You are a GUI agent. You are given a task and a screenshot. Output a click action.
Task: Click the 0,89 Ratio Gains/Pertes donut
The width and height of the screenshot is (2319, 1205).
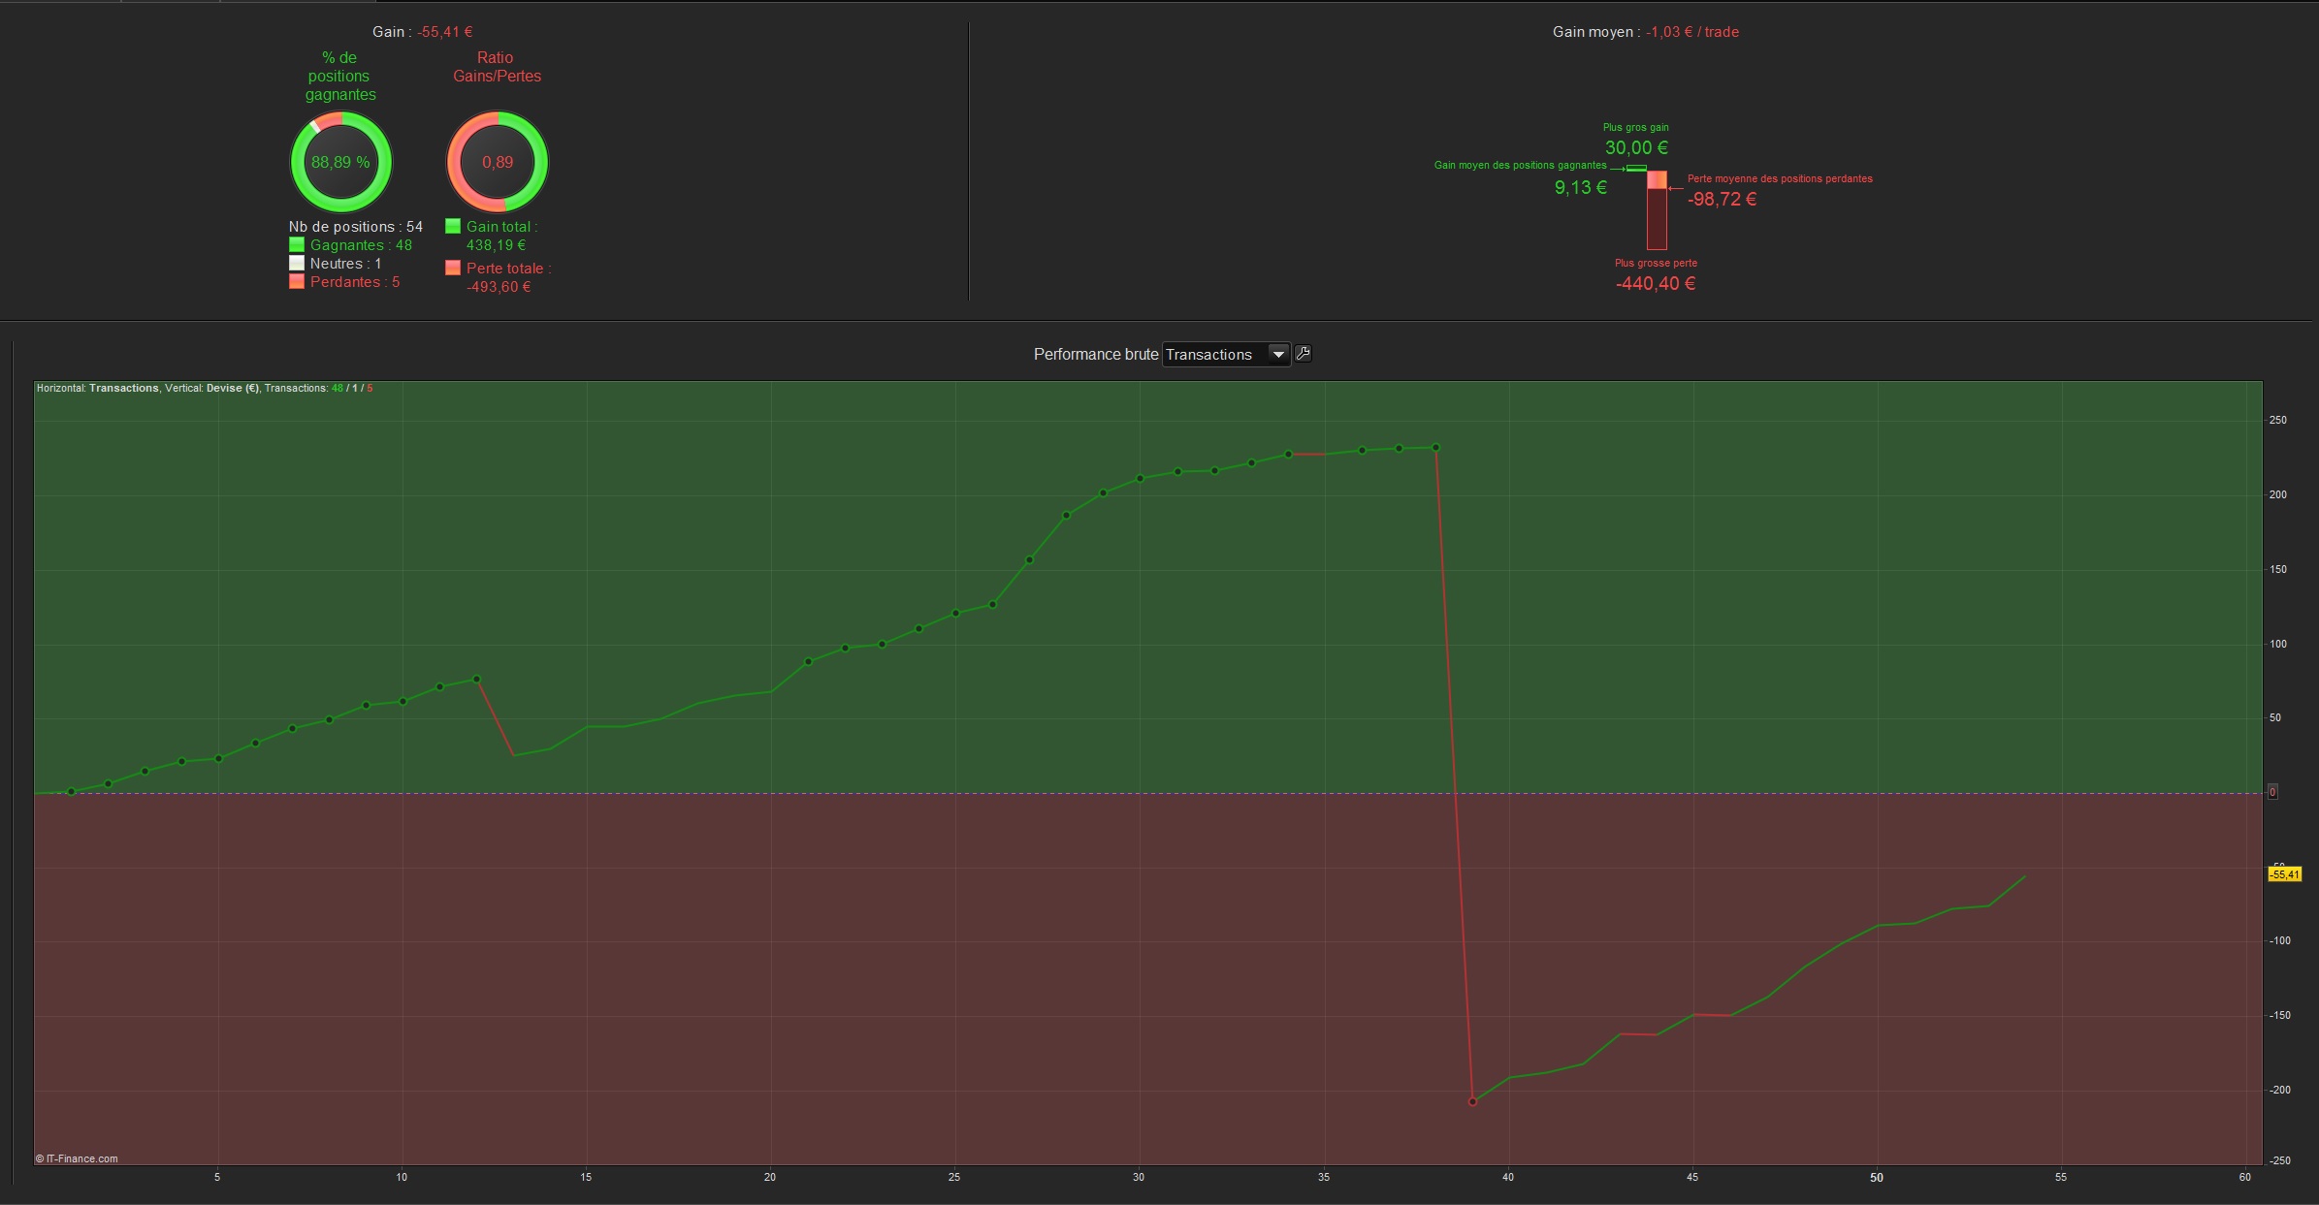coord(498,162)
